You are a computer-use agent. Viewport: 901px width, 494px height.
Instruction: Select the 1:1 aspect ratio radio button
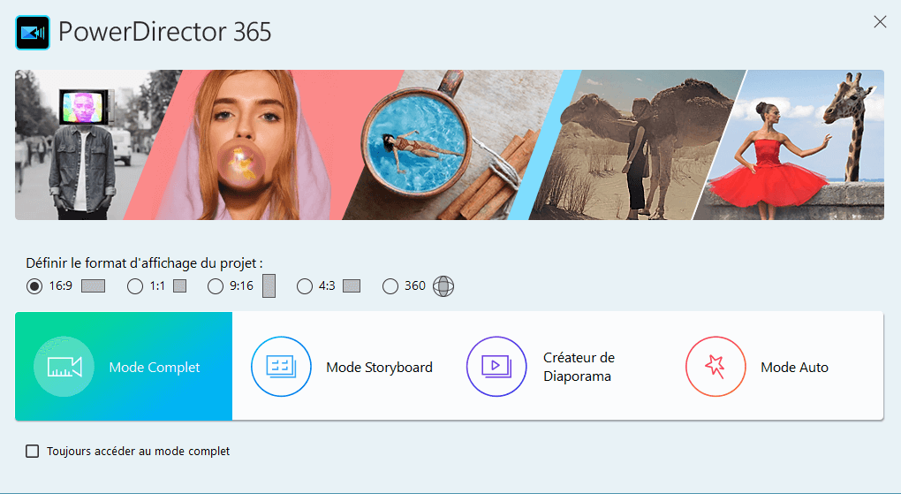pyautogui.click(x=135, y=285)
